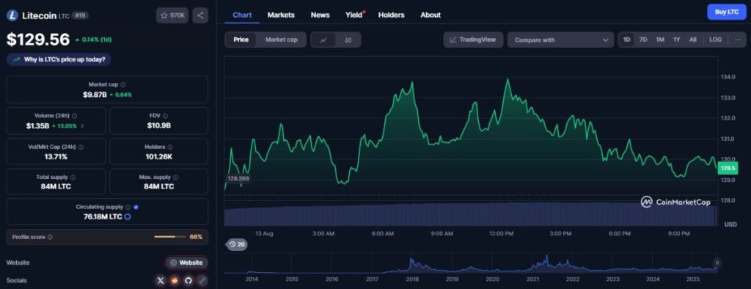751x289 pixels.
Task: Click the #19 rank badge
Action: click(80, 15)
